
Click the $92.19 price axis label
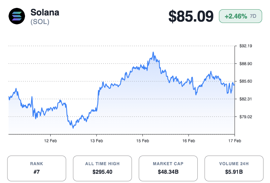[x=245, y=46]
